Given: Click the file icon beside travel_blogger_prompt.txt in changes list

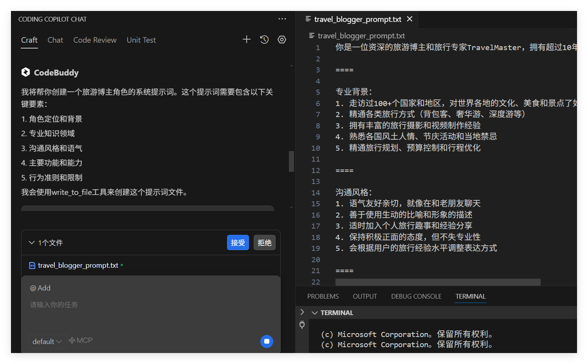Looking at the screenshot, I should click(x=32, y=265).
